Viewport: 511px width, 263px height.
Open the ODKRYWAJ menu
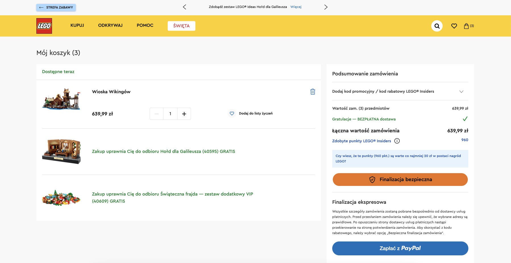point(110,25)
